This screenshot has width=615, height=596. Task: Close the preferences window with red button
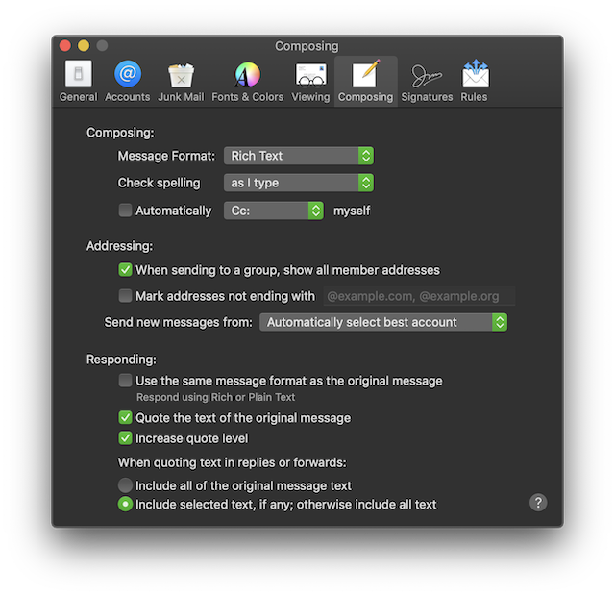65,45
